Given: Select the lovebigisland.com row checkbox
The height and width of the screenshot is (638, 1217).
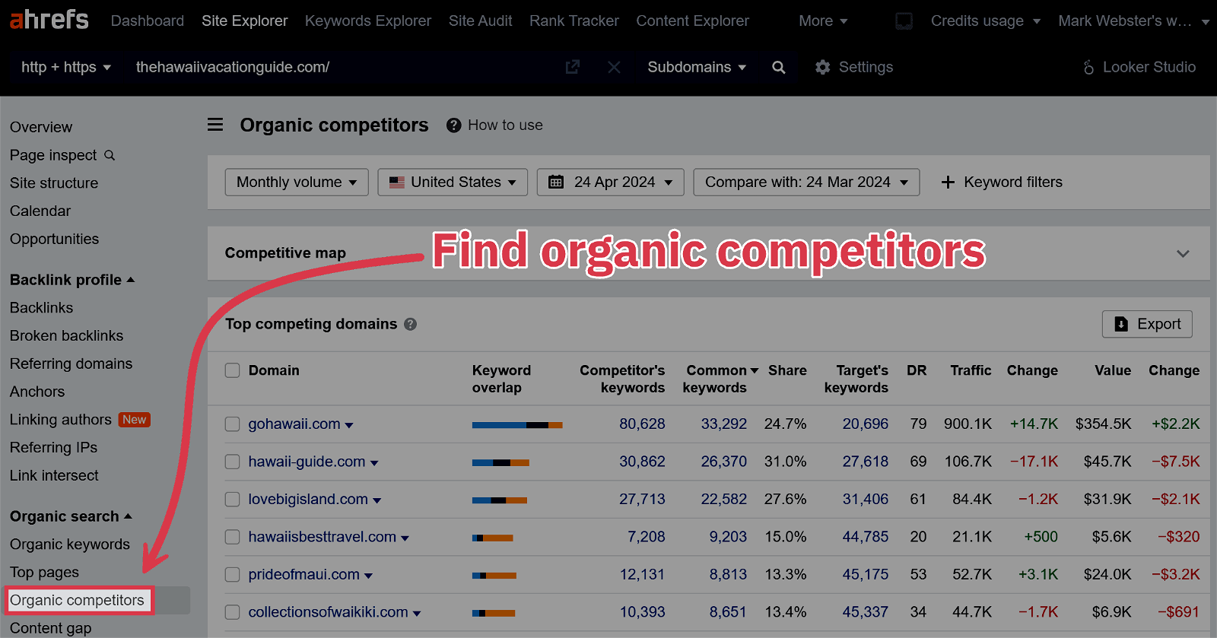Looking at the screenshot, I should (x=233, y=500).
